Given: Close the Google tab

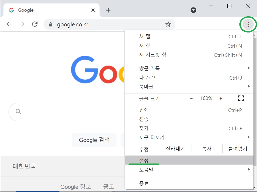Looking at the screenshot, I should (x=93, y=10).
